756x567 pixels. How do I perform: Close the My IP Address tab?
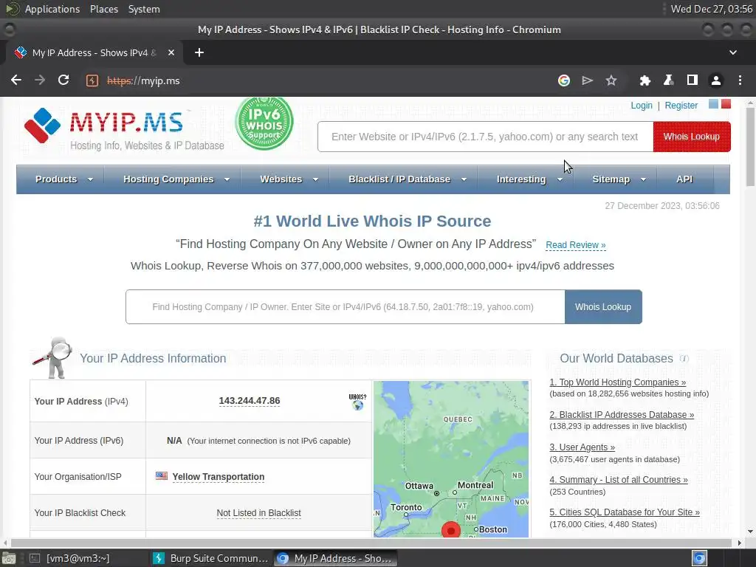(x=171, y=52)
